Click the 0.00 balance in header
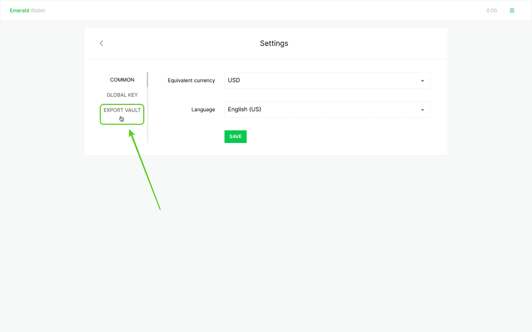The height and width of the screenshot is (332, 532). pyautogui.click(x=491, y=11)
